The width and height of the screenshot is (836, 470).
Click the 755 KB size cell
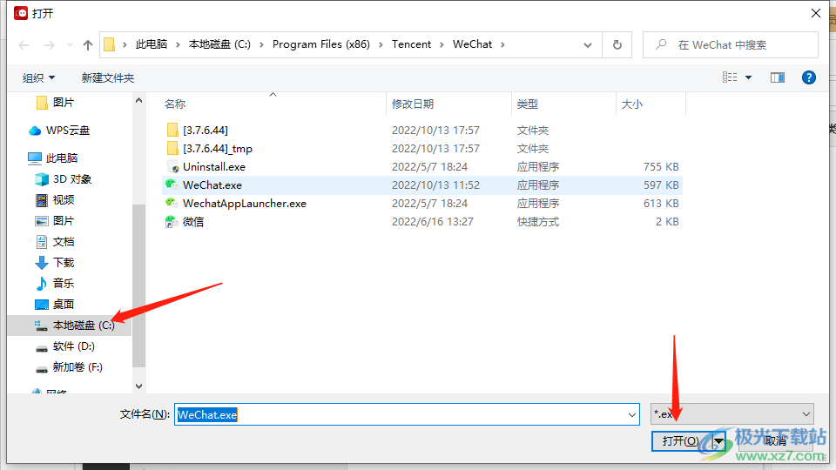tap(661, 167)
